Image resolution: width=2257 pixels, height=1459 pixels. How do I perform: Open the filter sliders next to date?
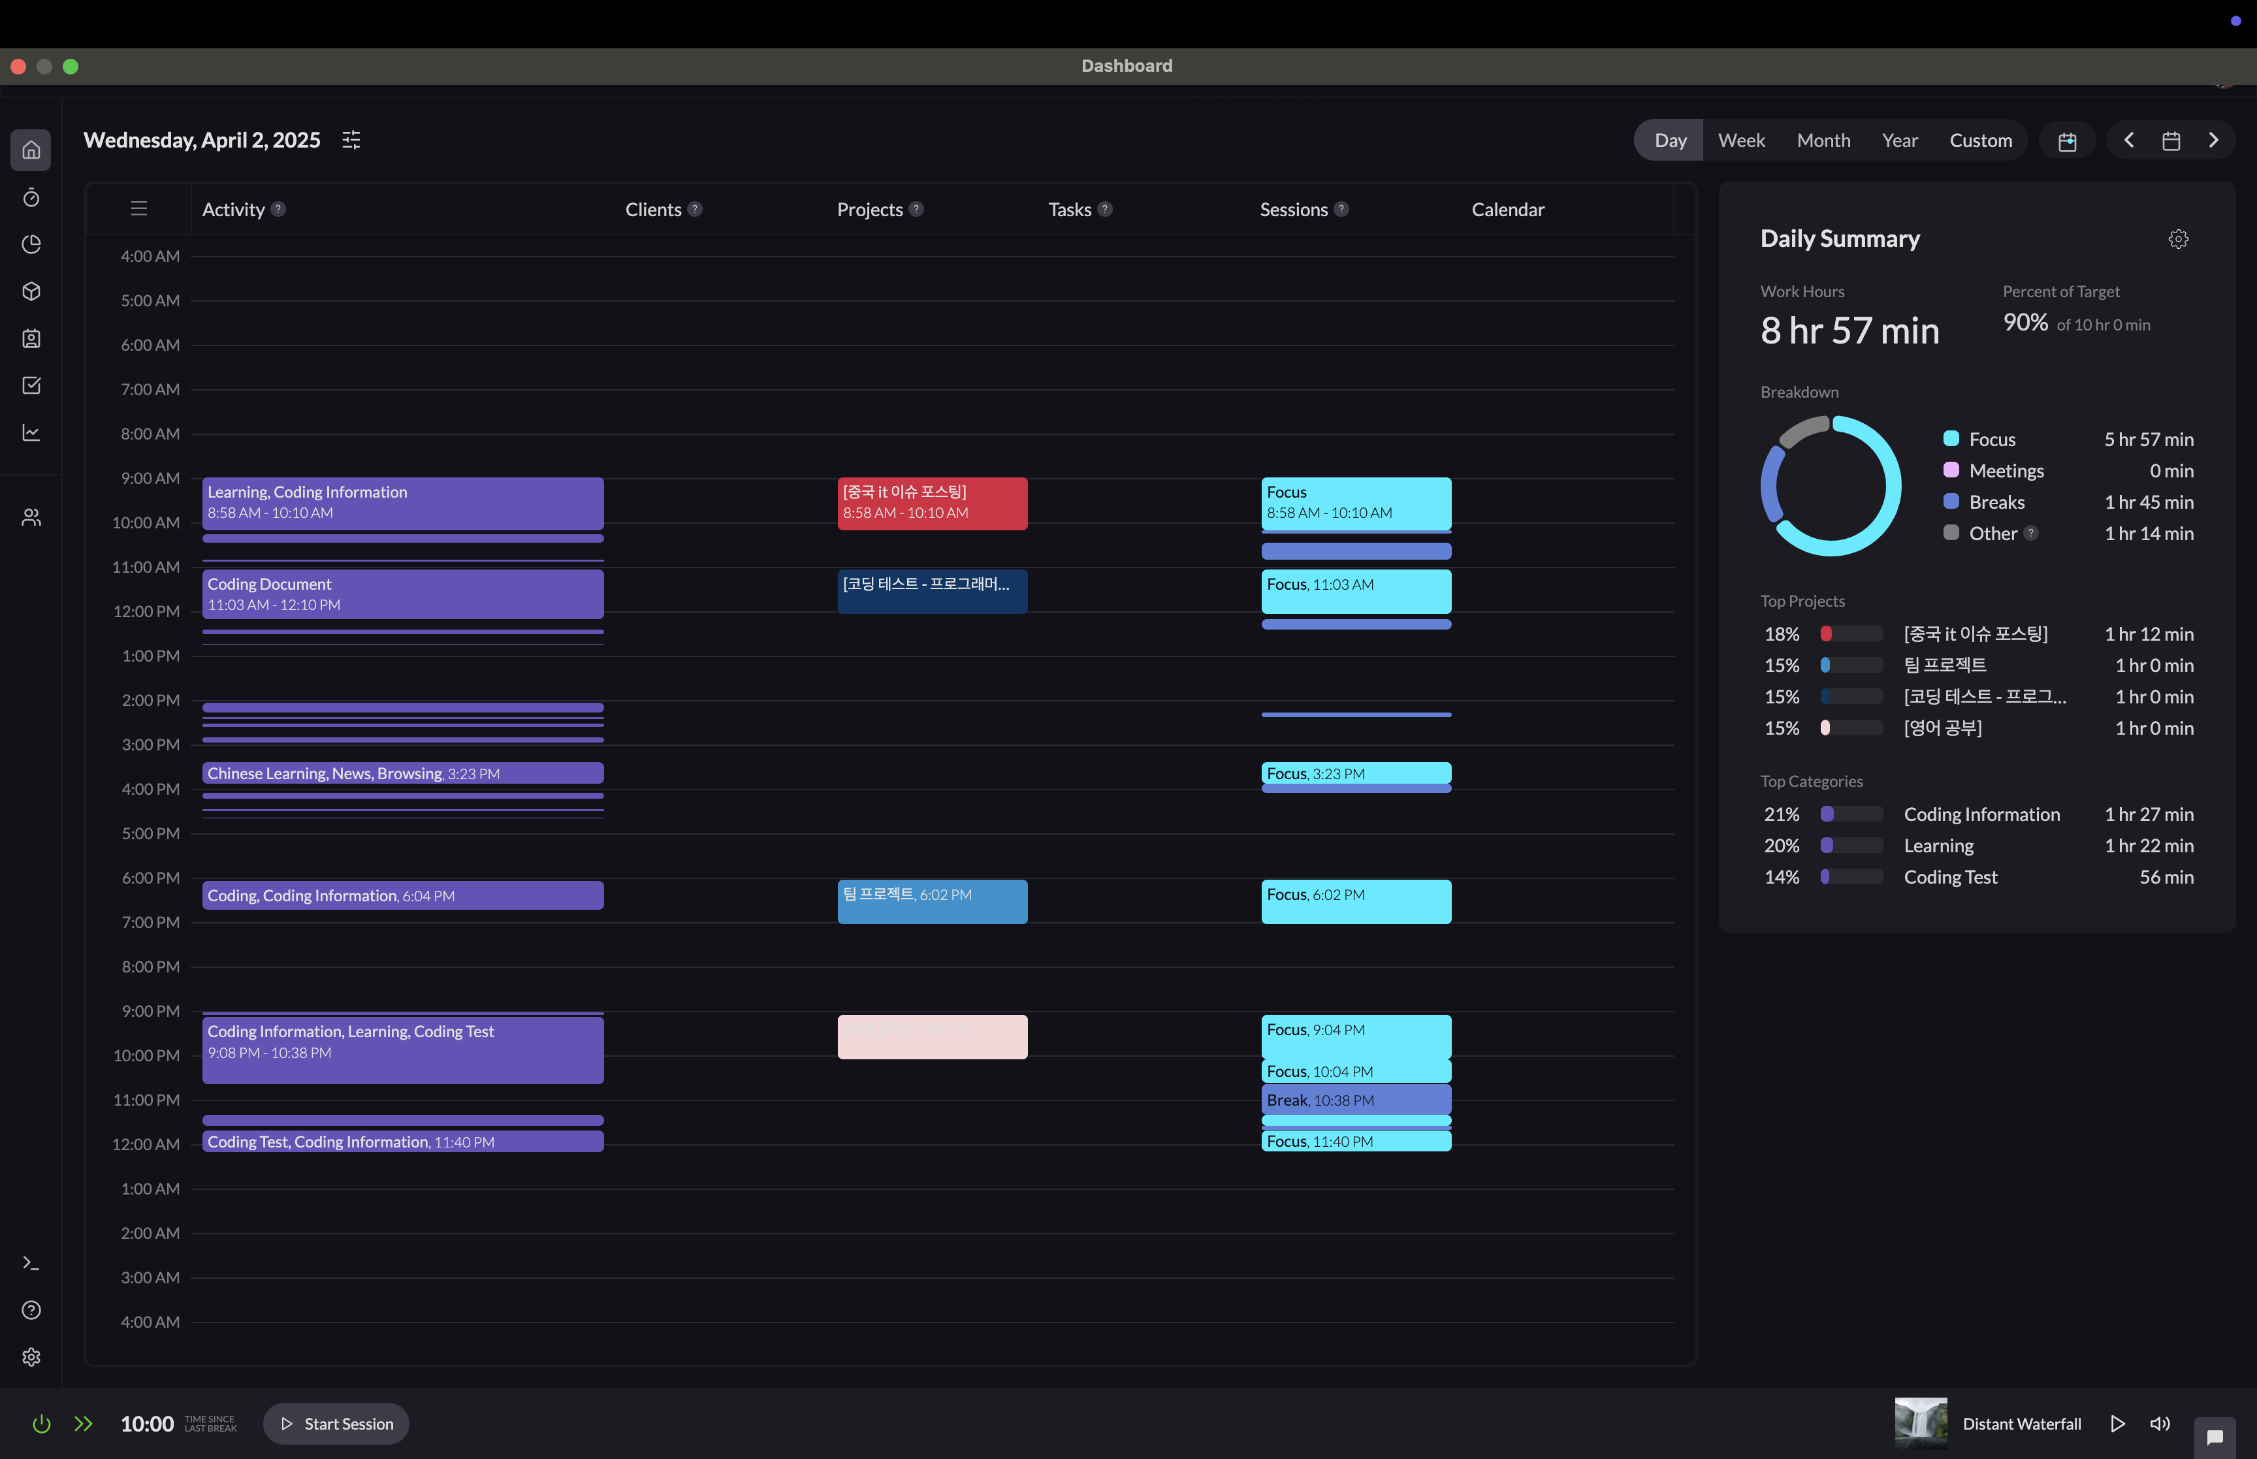coord(351,140)
